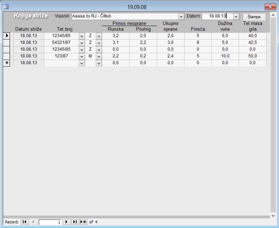This screenshot has height=228, width=279.
Task: Go to previous record button
Action: [33, 222]
